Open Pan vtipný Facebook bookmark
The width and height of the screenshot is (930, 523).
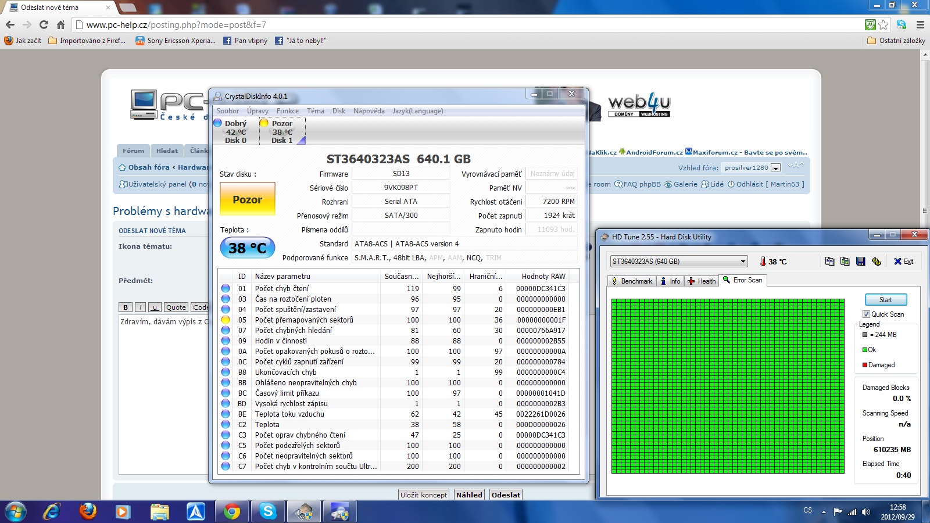click(245, 41)
